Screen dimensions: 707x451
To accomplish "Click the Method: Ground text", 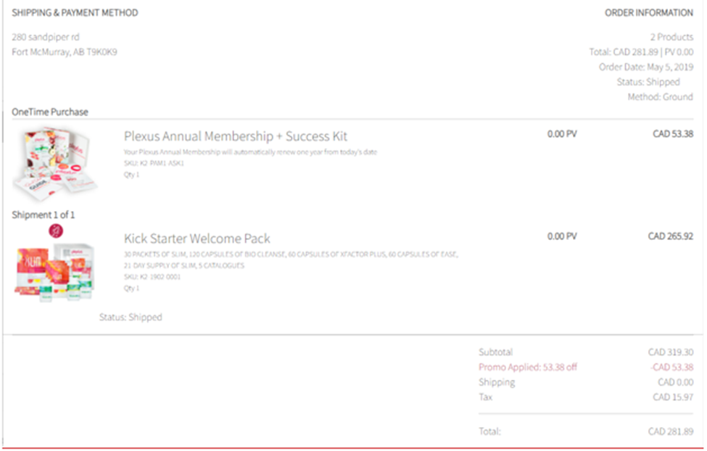I will [x=661, y=96].
